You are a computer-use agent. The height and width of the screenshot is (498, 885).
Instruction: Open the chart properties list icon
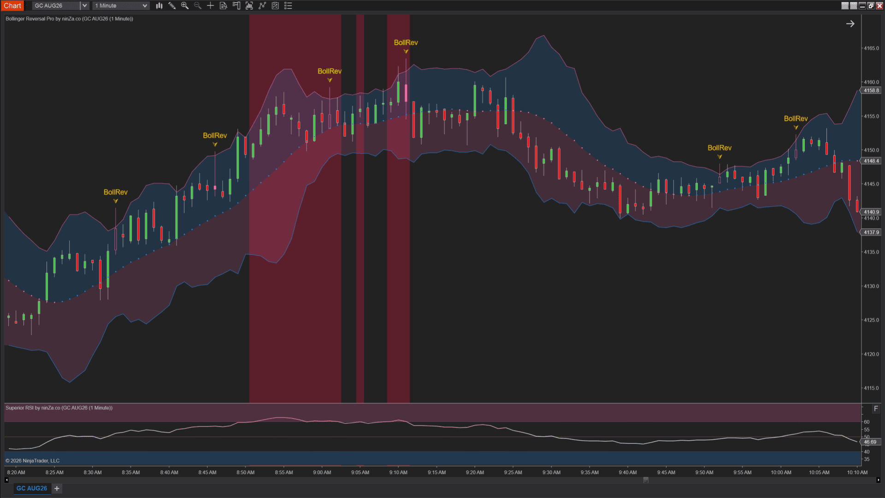point(288,6)
